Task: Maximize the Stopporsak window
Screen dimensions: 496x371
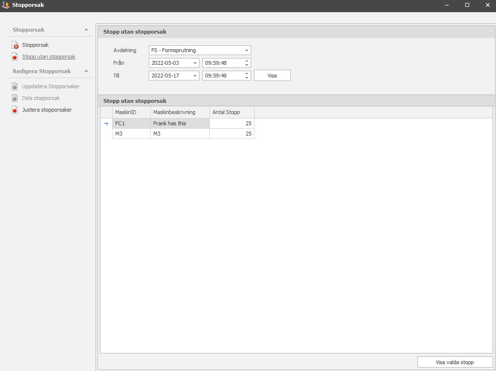Action: (x=467, y=5)
